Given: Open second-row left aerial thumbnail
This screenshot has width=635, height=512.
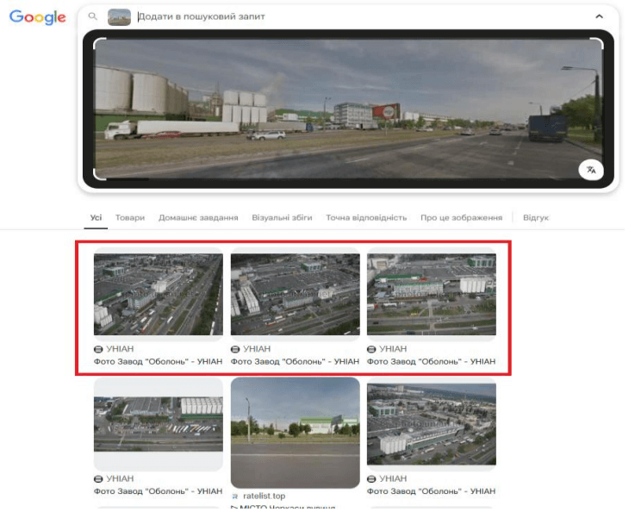Looking at the screenshot, I should (x=159, y=424).
